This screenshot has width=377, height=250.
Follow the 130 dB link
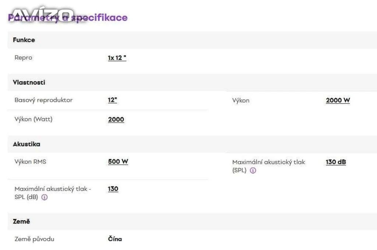336,162
